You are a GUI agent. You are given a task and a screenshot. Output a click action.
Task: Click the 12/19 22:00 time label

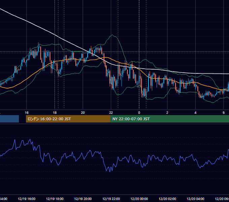tap(111, 199)
